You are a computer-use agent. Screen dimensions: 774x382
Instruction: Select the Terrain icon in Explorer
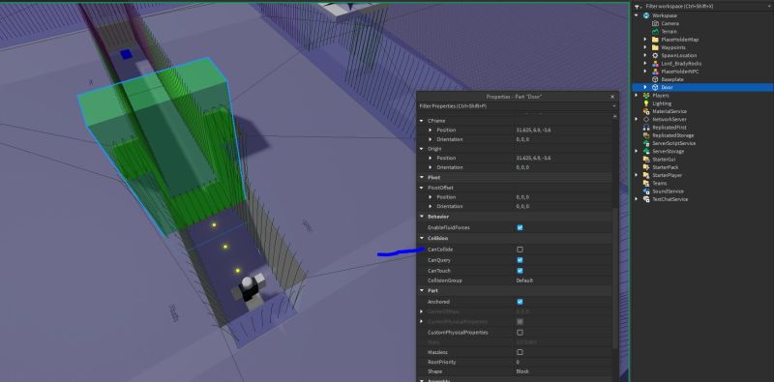coord(656,31)
